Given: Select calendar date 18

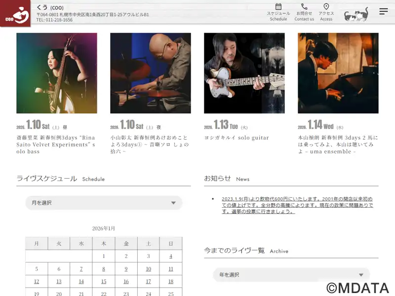Looking at the screenshot, I should pyautogui.click(x=171, y=281).
